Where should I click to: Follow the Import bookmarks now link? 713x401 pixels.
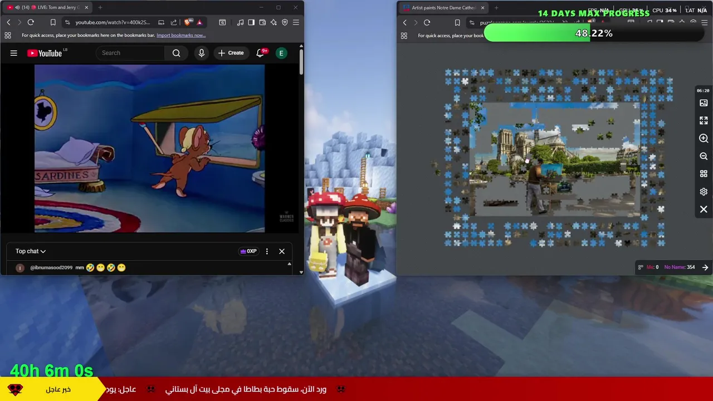(181, 35)
